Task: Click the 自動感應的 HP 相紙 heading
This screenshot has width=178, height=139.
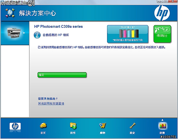Action: [x=56, y=35]
